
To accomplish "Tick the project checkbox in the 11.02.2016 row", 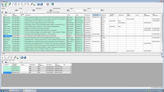I will [x=4, y=21].
